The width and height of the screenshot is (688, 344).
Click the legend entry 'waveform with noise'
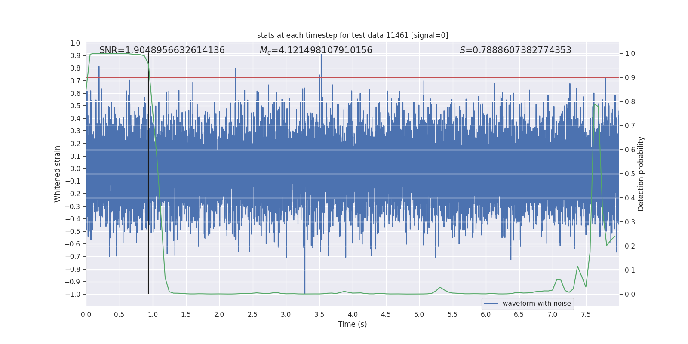click(537, 304)
